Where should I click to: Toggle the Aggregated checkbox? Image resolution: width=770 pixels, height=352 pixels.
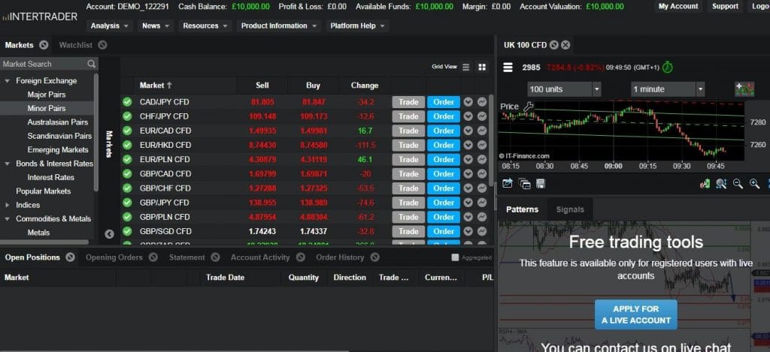click(x=455, y=257)
